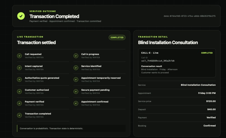
Task: Click the Secure payment pending label
Action: (95, 90)
